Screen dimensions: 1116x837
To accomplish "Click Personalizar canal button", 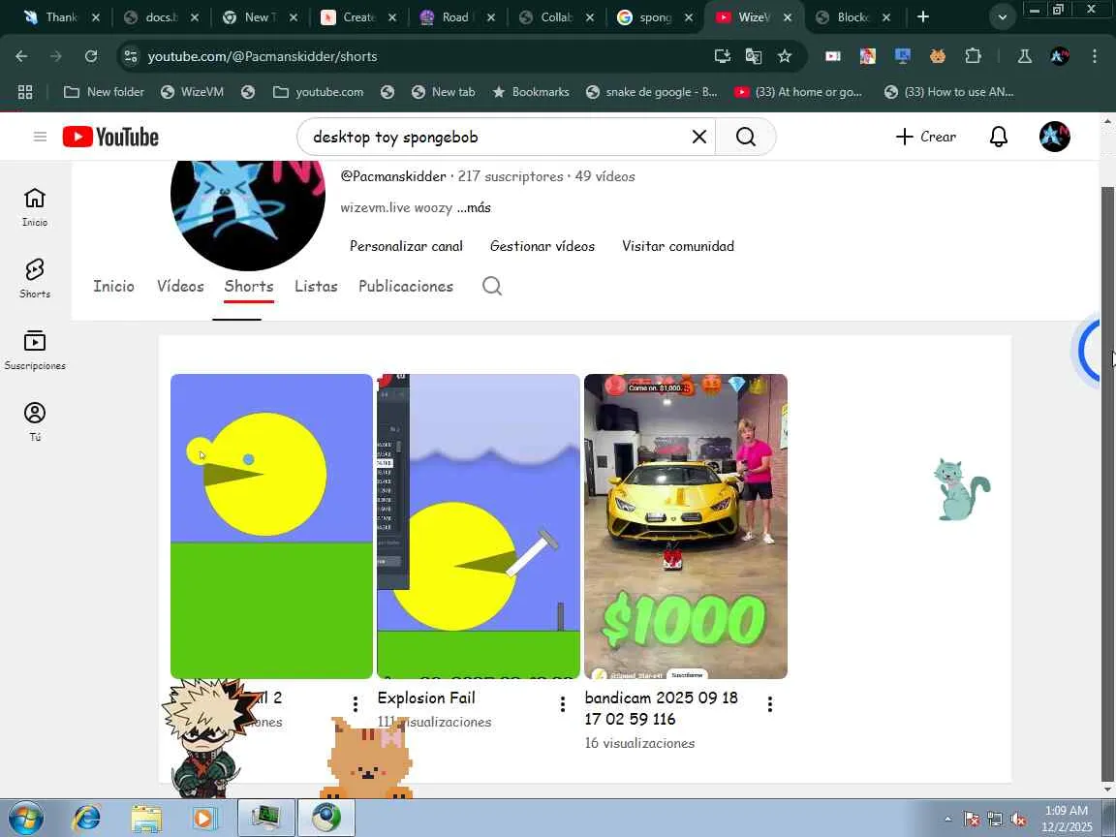I will [407, 246].
